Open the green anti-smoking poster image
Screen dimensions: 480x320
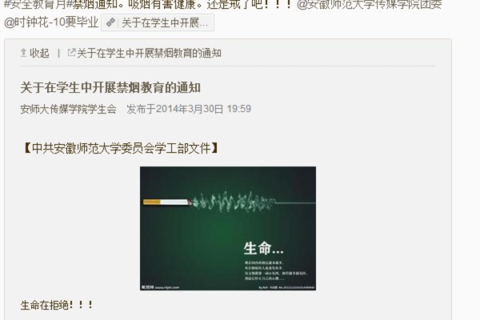coord(228,229)
